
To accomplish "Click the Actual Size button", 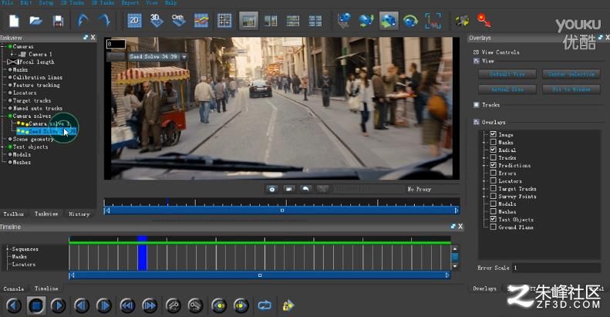I will click(x=507, y=89).
